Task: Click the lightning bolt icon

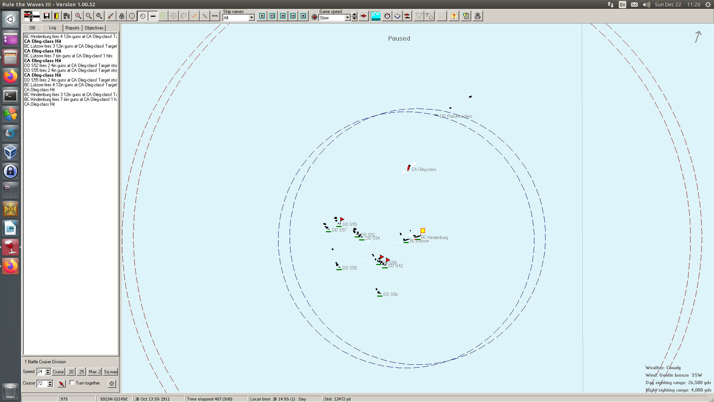Action: 441,16
